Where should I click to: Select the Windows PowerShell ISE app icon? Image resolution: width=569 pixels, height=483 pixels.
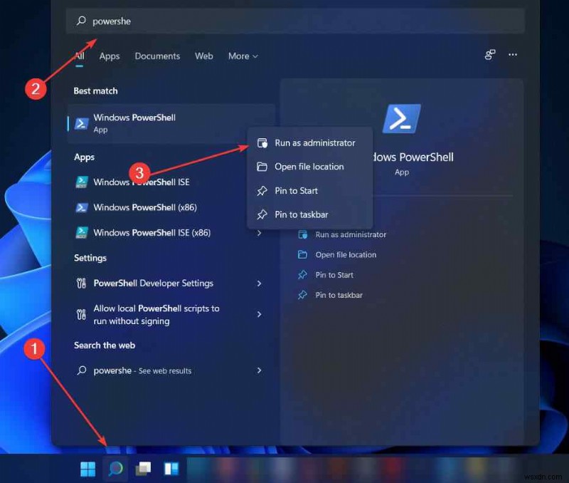pyautogui.click(x=80, y=182)
